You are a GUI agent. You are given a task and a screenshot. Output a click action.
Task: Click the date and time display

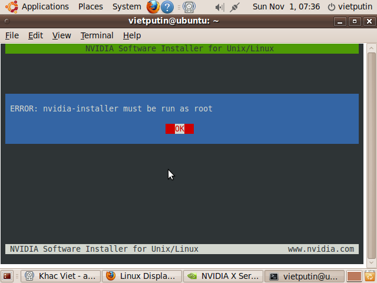click(x=286, y=6)
